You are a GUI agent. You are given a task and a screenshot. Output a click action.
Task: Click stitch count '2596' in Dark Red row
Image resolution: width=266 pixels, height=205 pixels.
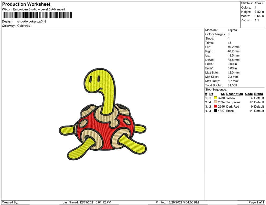coord(221,107)
